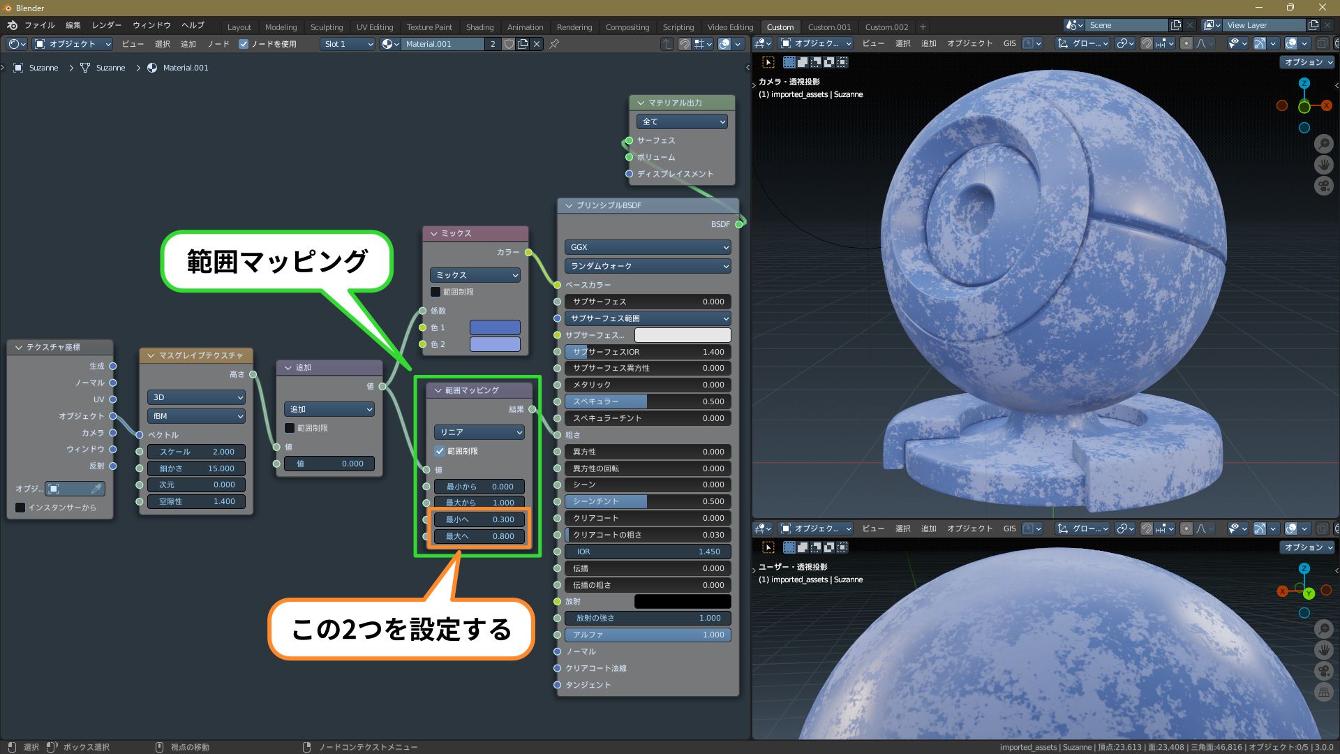This screenshot has width=1340, height=754.
Task: Click the Material.001 breadcrumb link
Action: (186, 68)
